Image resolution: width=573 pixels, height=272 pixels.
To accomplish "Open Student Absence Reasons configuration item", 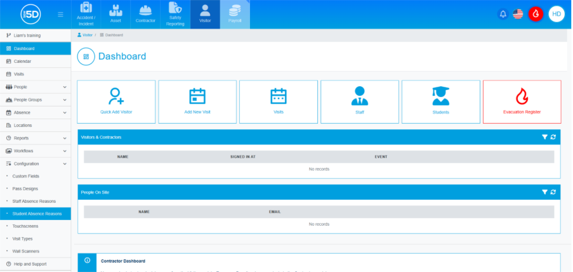I will point(37,214).
